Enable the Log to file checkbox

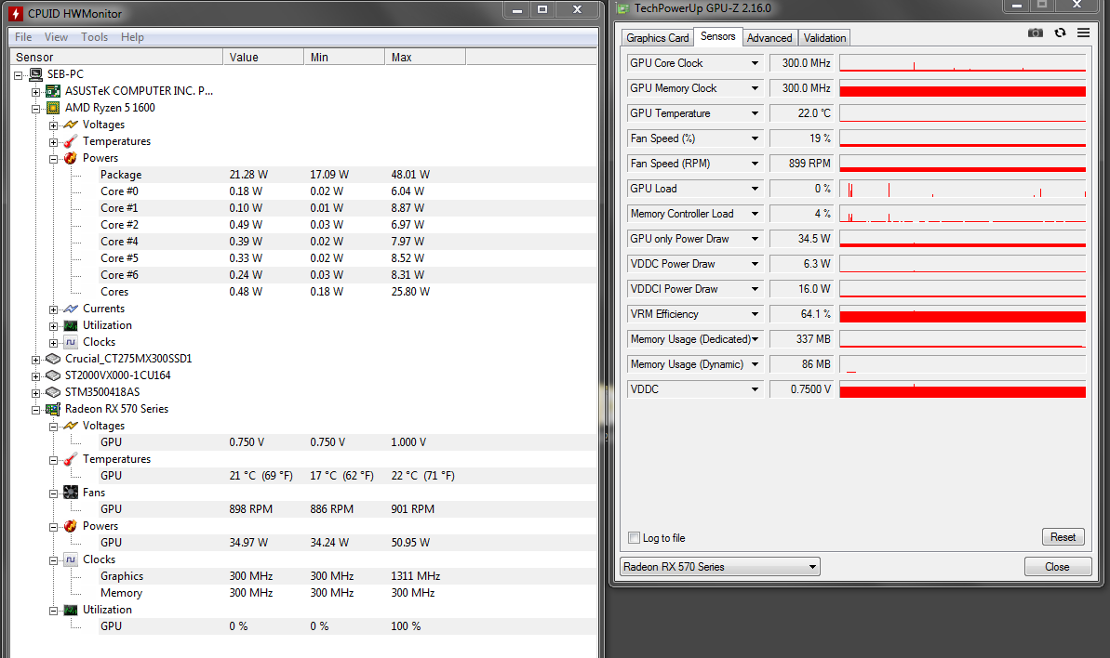click(x=635, y=538)
